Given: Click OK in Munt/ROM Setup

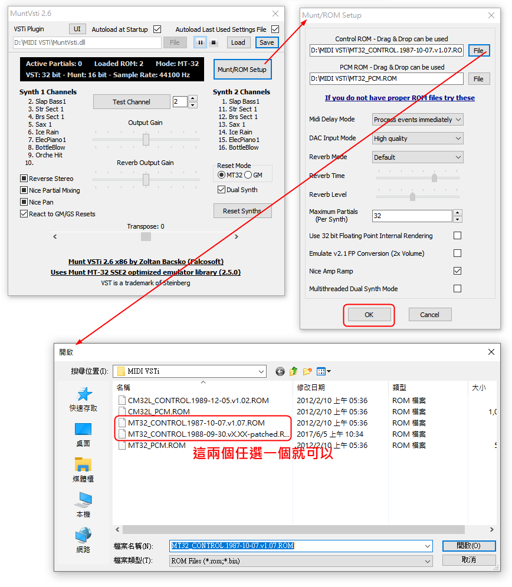Looking at the screenshot, I should tap(369, 315).
